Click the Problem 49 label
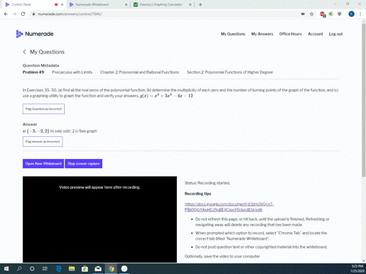Image resolution: width=366 pixels, height=274 pixels. pos(34,72)
